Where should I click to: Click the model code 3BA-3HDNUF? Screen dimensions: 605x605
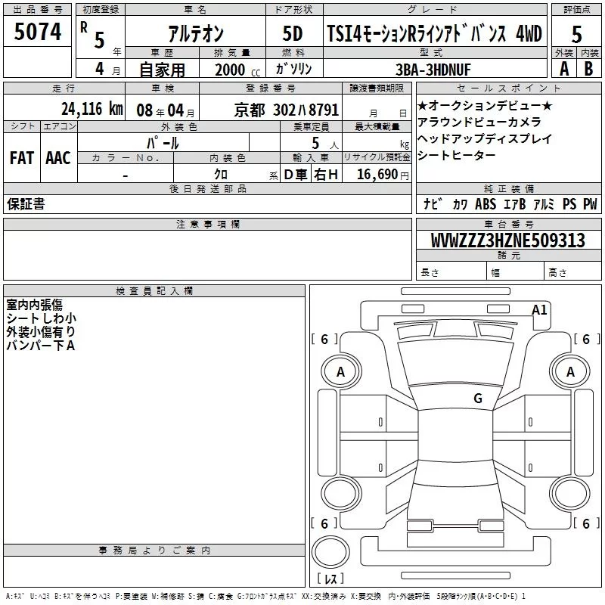(x=433, y=70)
